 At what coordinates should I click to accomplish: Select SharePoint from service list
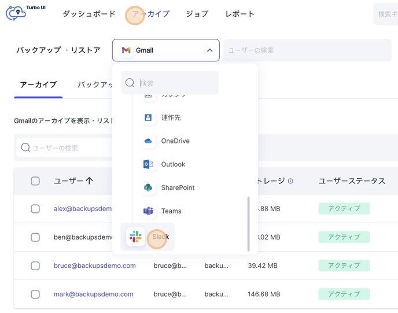(x=178, y=187)
